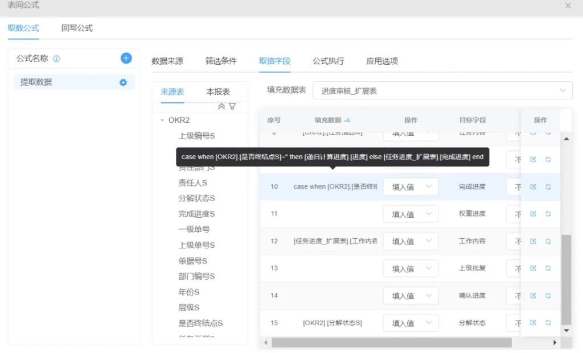
Task: Open the 填充数据表 dropdown 进度审核_扩展表
Action: pos(442,90)
